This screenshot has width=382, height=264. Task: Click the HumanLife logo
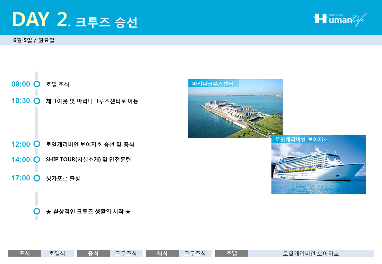point(340,19)
